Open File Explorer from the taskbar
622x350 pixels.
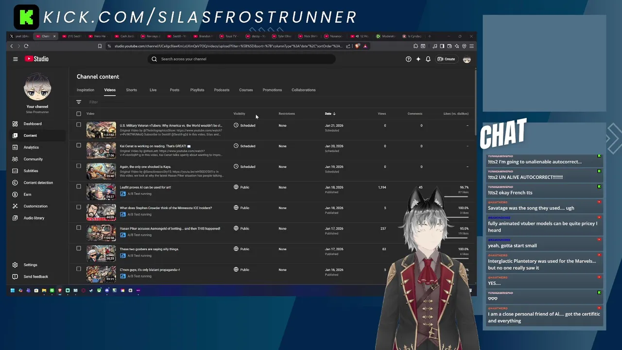click(x=44, y=290)
